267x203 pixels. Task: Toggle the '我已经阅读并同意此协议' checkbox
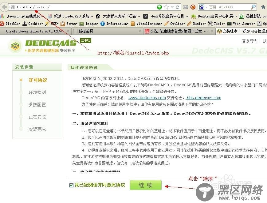point(71,185)
